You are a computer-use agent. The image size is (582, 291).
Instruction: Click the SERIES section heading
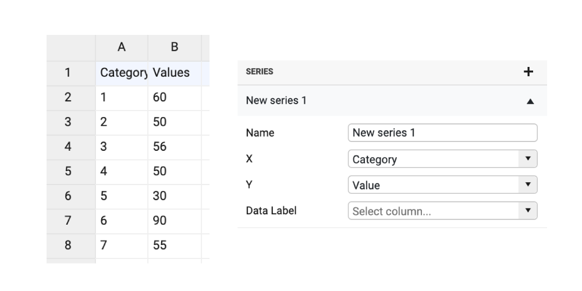coord(260,72)
